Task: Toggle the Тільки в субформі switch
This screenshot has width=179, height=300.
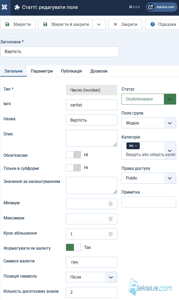Action: [73, 167]
